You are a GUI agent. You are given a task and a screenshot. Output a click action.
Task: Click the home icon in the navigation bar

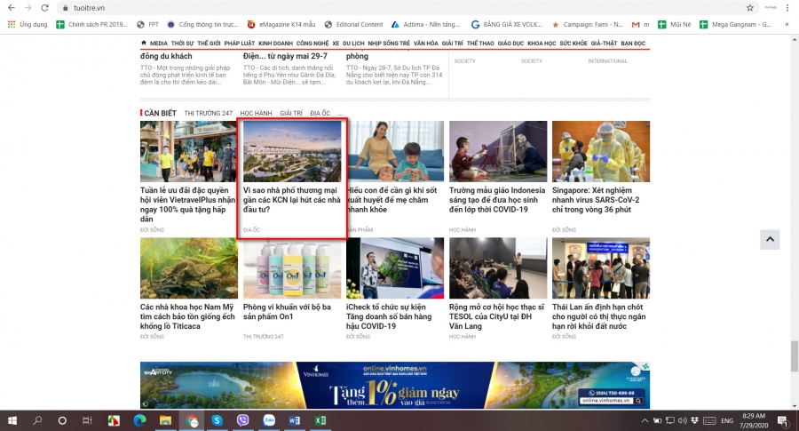pos(144,43)
